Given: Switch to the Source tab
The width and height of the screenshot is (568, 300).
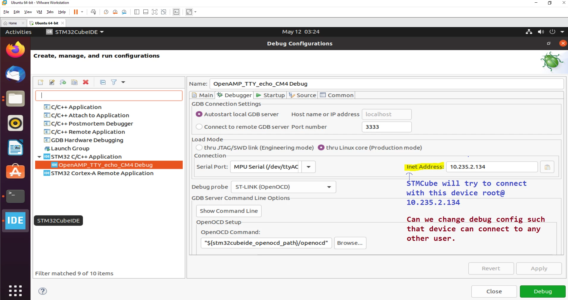Looking at the screenshot, I should pyautogui.click(x=302, y=95).
